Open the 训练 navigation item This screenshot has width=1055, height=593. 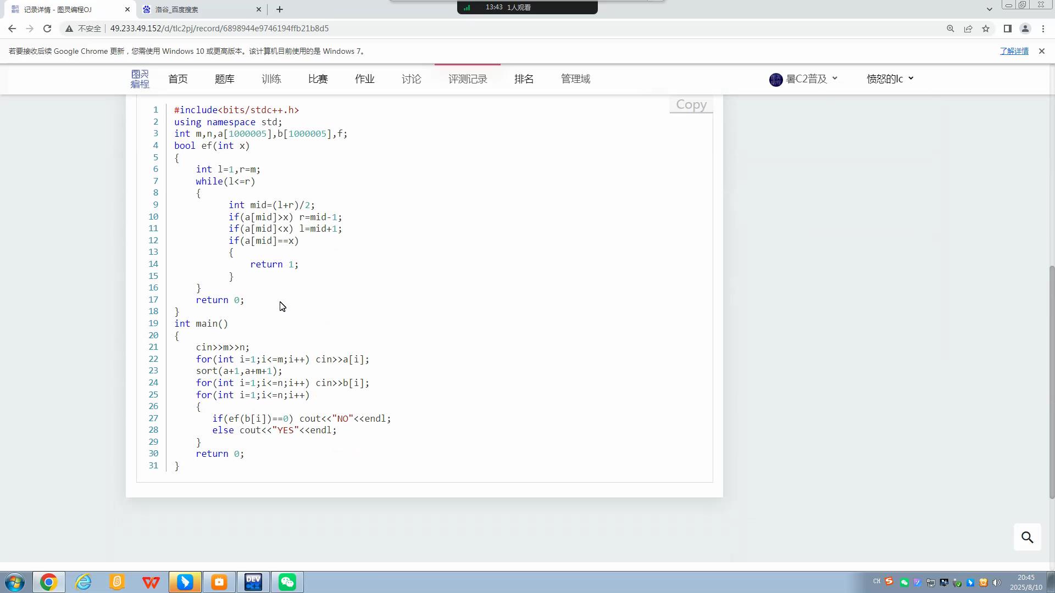click(x=271, y=79)
